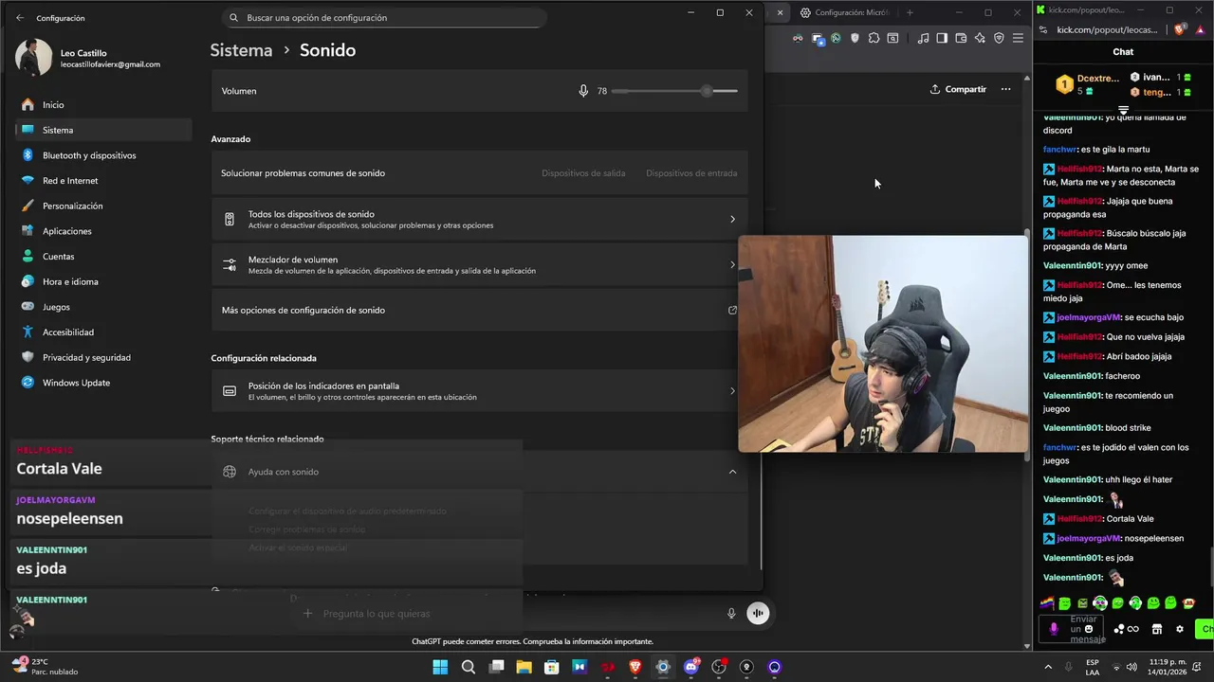The width and height of the screenshot is (1214, 682).
Task: Troubleshoot Dispositivos de entrada
Action: 691,173
